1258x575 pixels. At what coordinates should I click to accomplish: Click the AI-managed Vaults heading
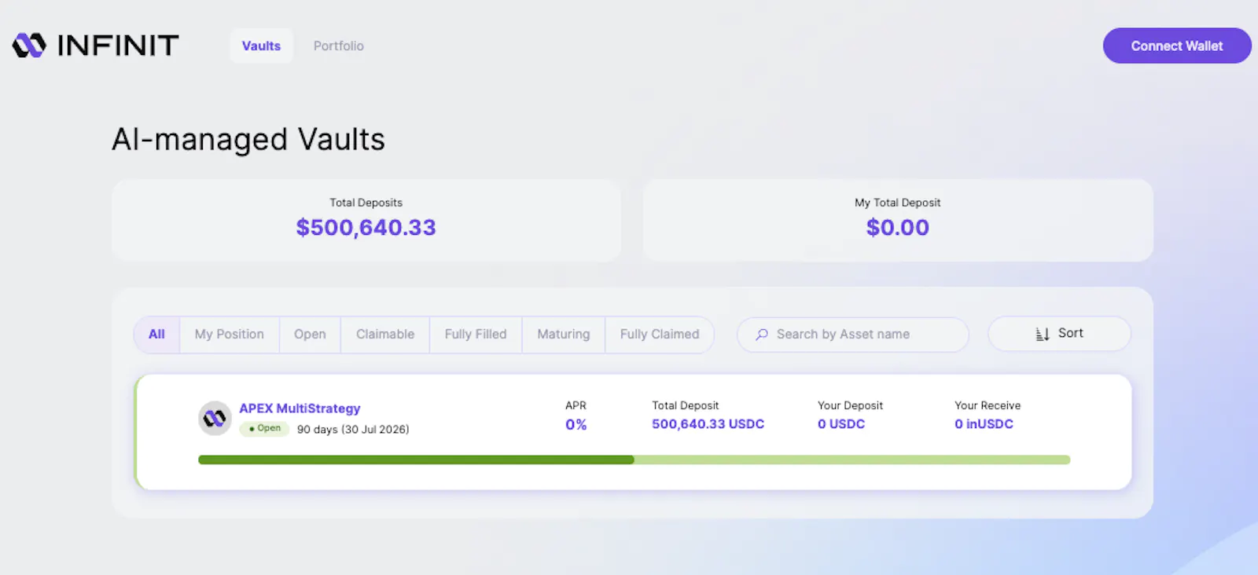(x=248, y=140)
